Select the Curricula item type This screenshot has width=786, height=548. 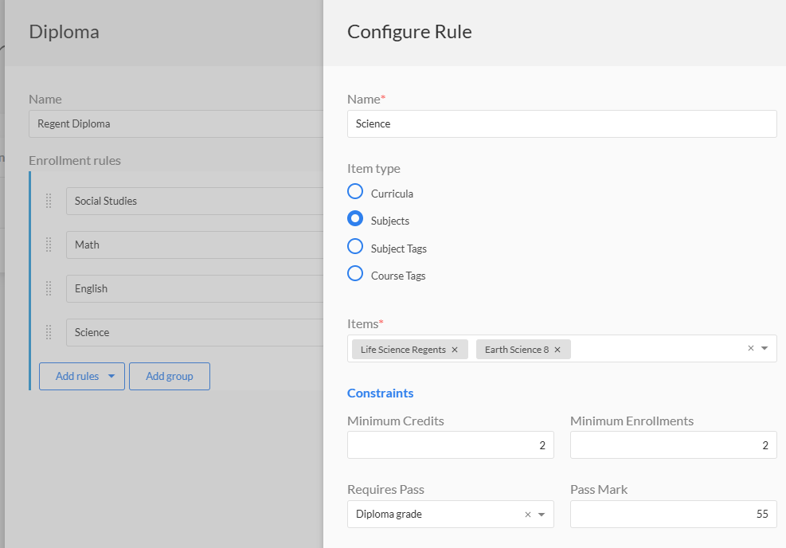pos(355,191)
